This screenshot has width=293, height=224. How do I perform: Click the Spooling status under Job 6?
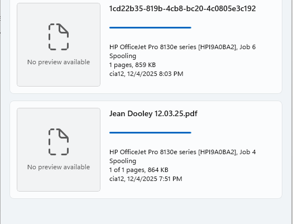pos(123,56)
